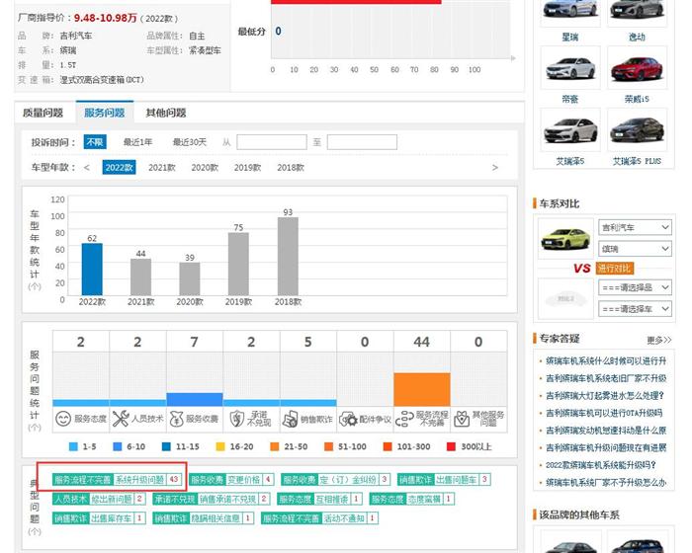Open the 帝豪 car thumbnail
The image size is (692, 553).
click(x=570, y=68)
